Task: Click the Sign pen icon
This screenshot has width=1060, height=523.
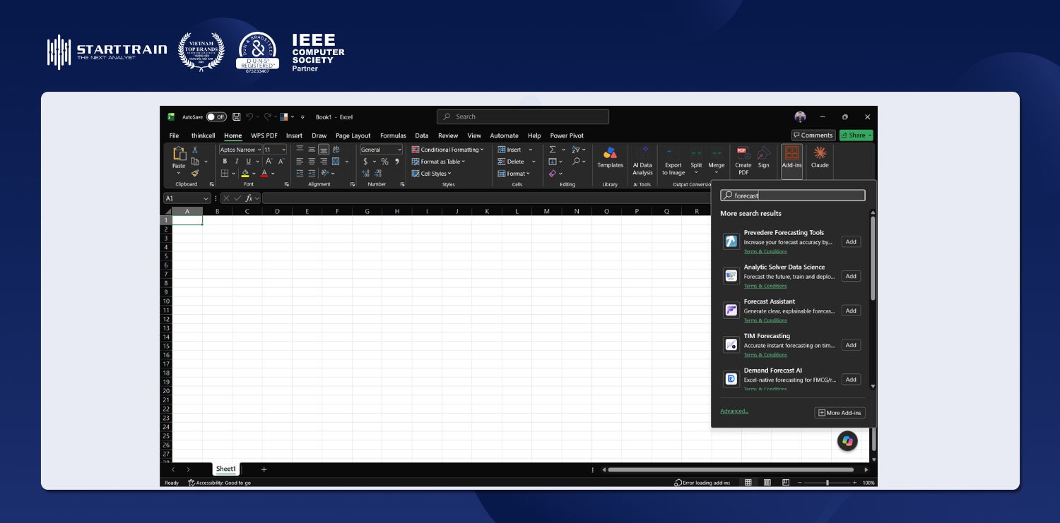Action: click(763, 158)
